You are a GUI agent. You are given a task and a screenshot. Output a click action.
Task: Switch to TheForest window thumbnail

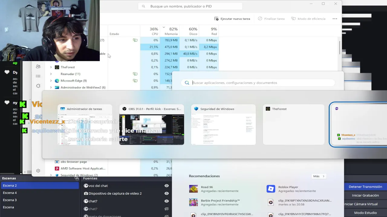[x=294, y=124]
